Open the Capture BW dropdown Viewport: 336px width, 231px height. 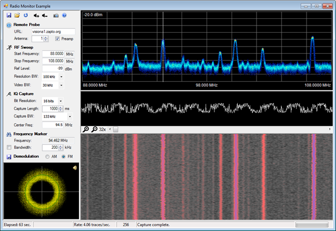[x=69, y=117]
